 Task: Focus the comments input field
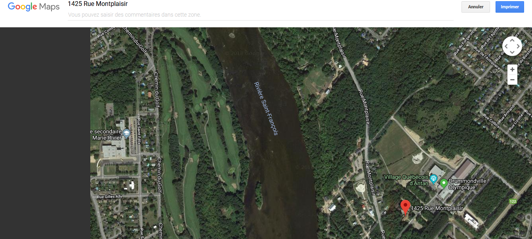(x=261, y=15)
